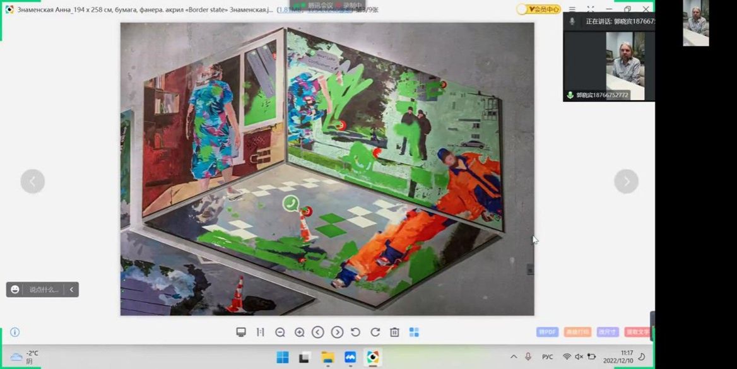Go to the previous image with left arrow overlay
The height and width of the screenshot is (369, 737).
[32, 181]
